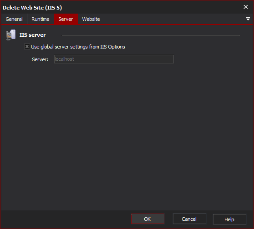Click the Delete Web Site (IIS 5) title
This screenshot has height=229, width=254.
(x=32, y=8)
